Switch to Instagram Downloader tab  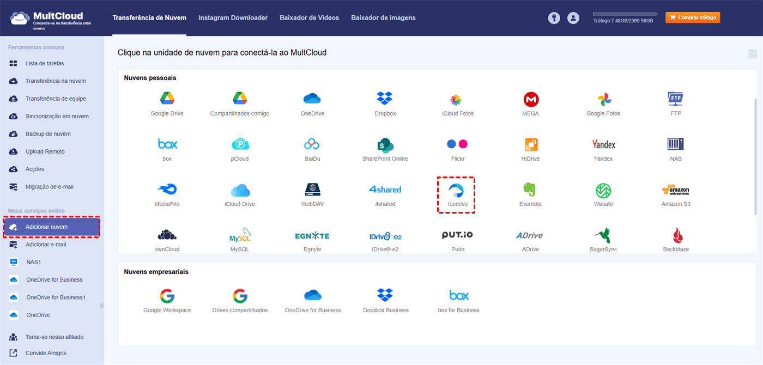[x=233, y=18]
